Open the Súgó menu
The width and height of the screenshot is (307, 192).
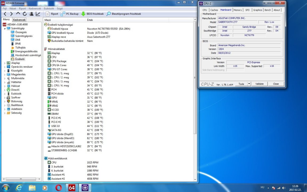60,9
